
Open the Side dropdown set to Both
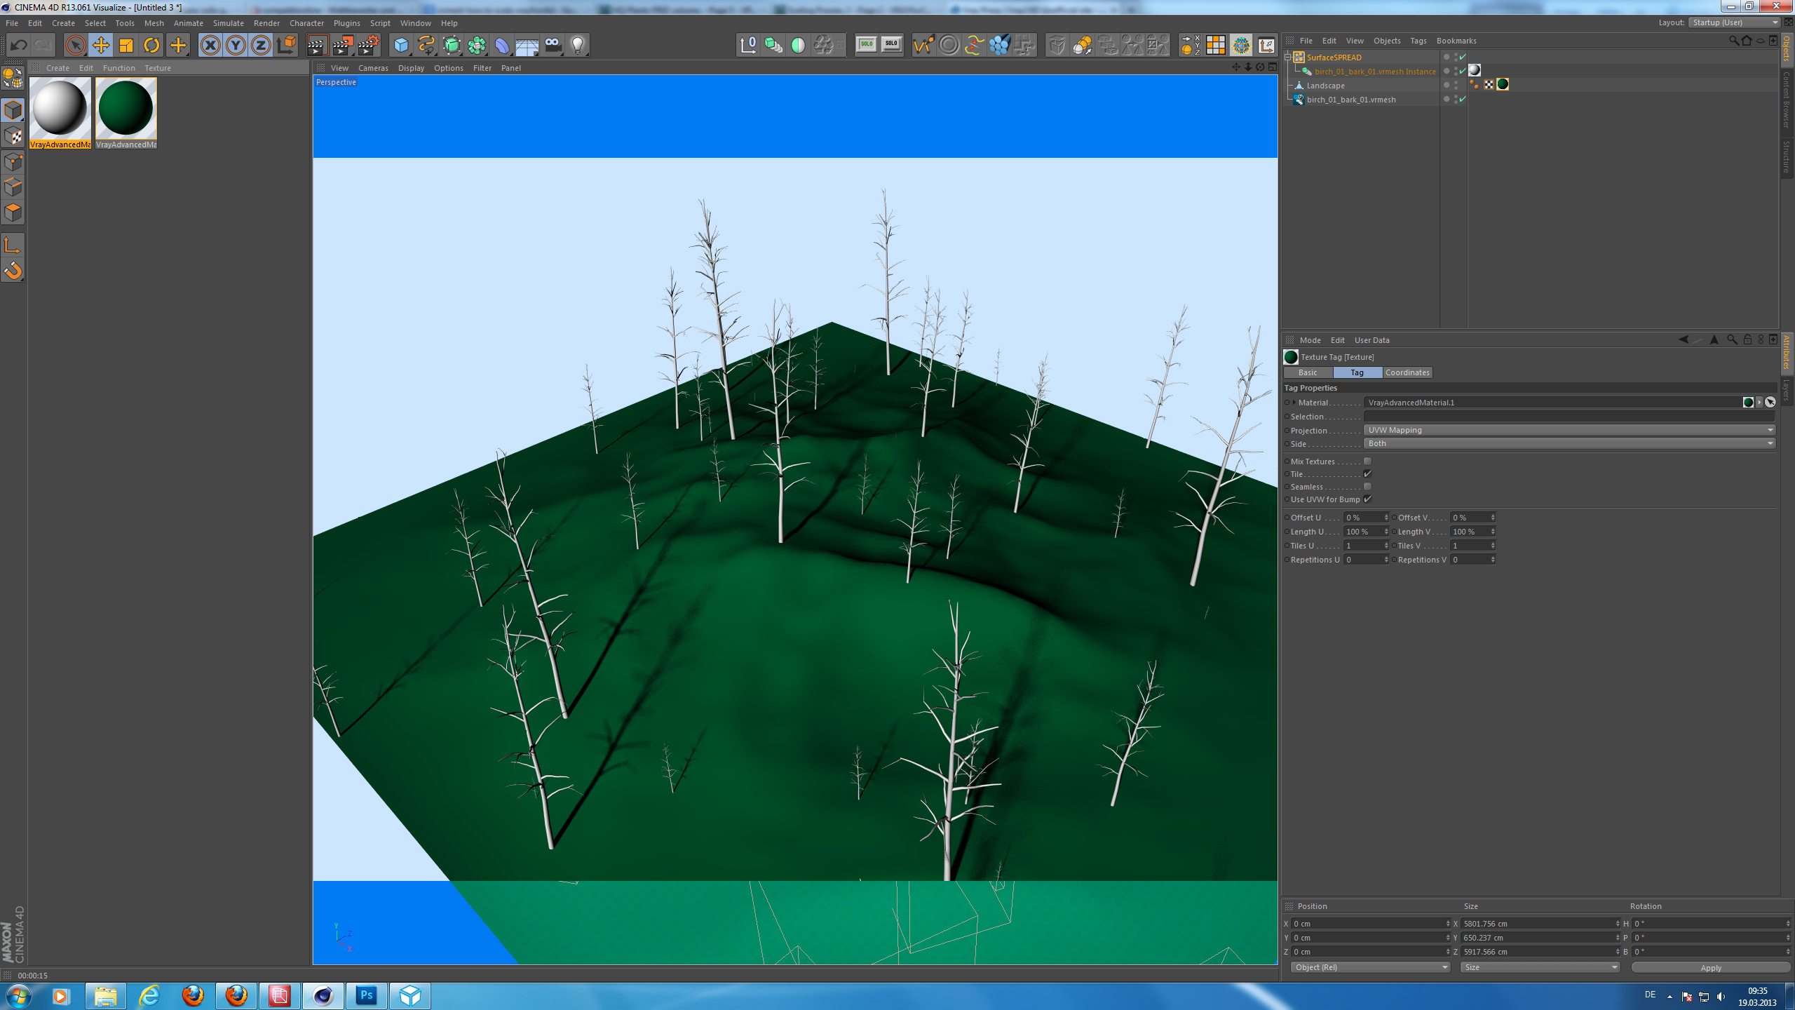[x=1569, y=443]
